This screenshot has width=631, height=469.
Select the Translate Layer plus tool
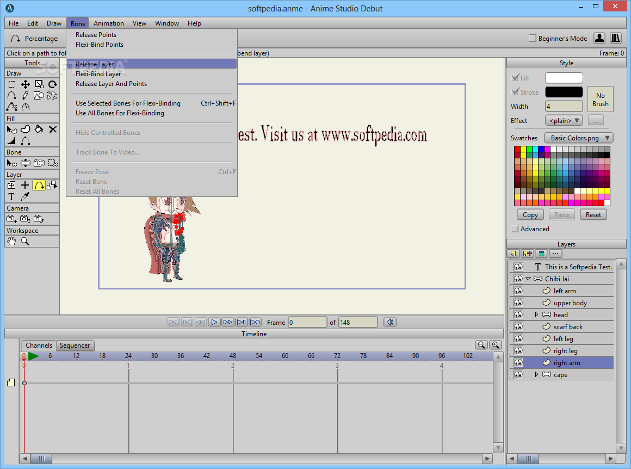[26, 185]
